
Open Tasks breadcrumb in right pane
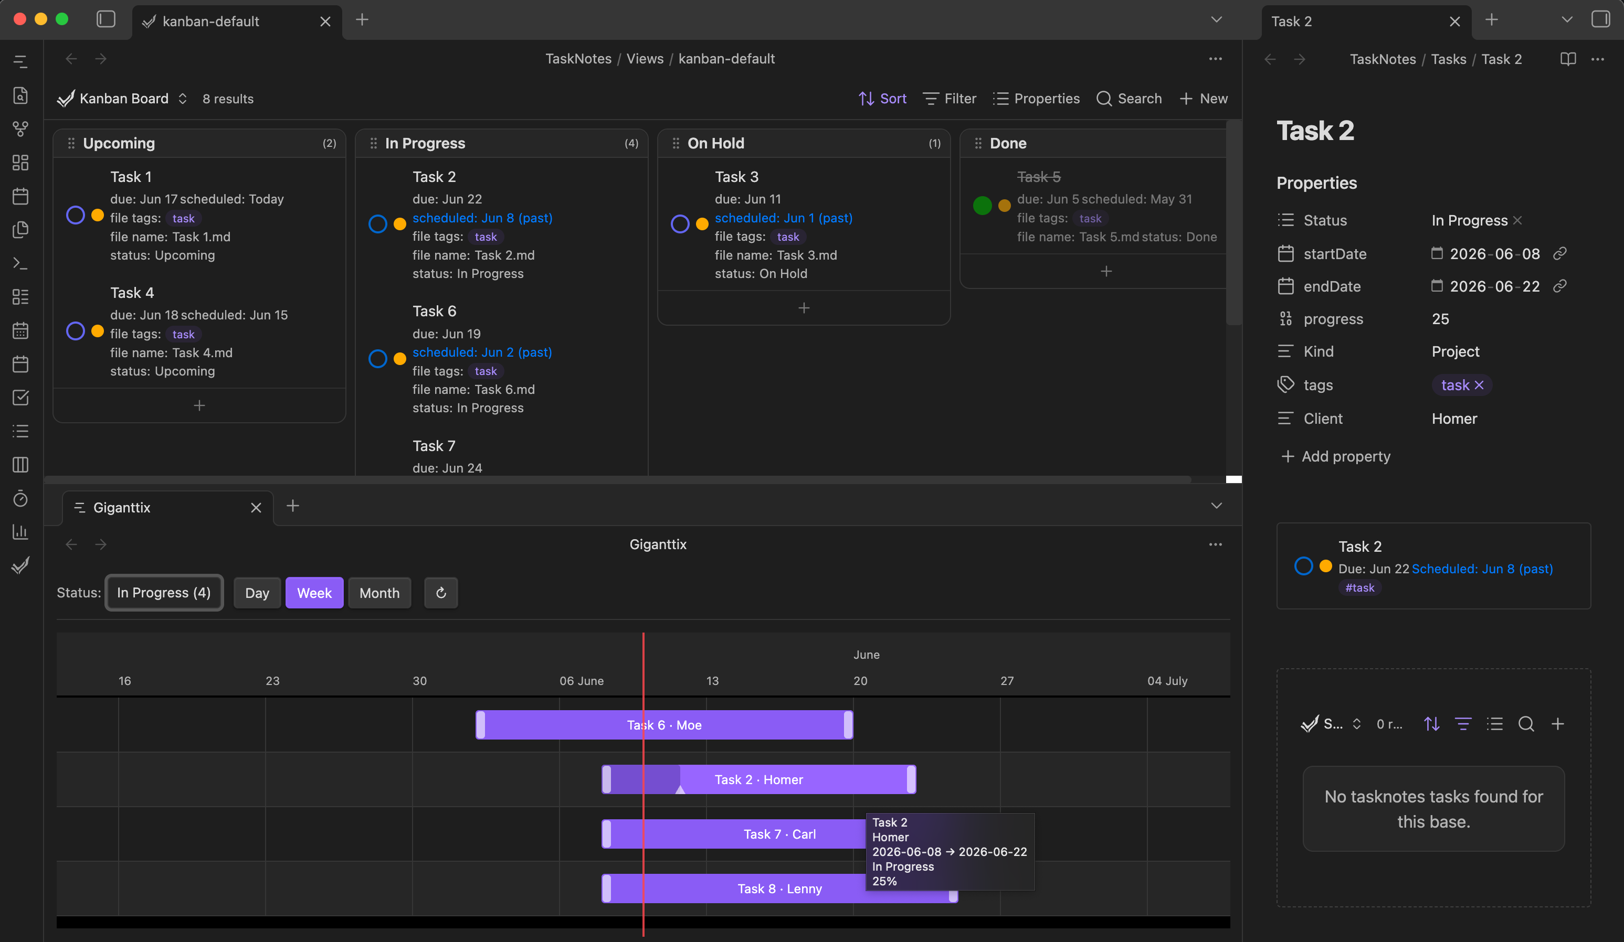pos(1448,59)
